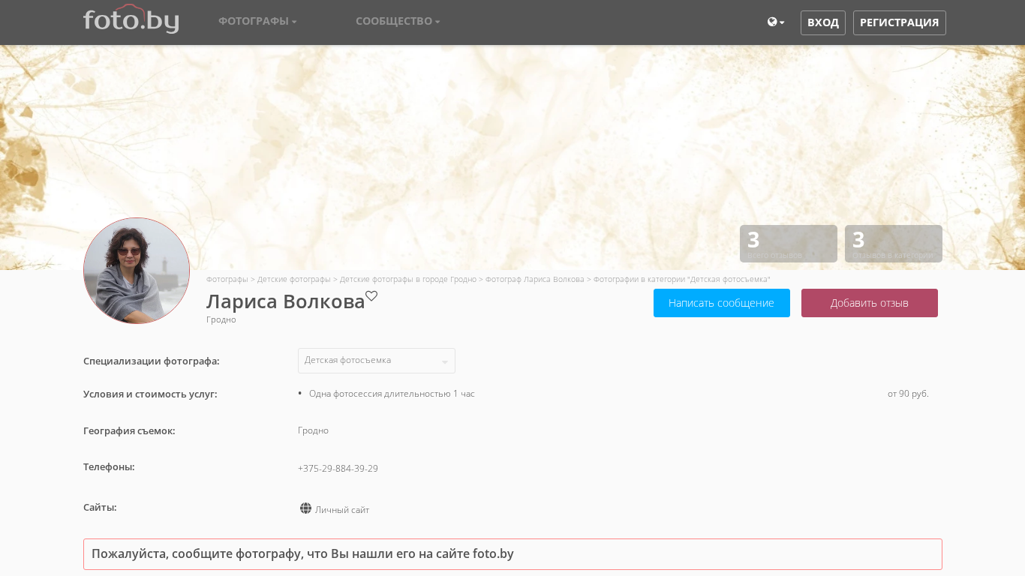Screen dimensions: 1025x576
Task: Expand the ФОТОГРАФЫ menu
Action: tap(257, 21)
